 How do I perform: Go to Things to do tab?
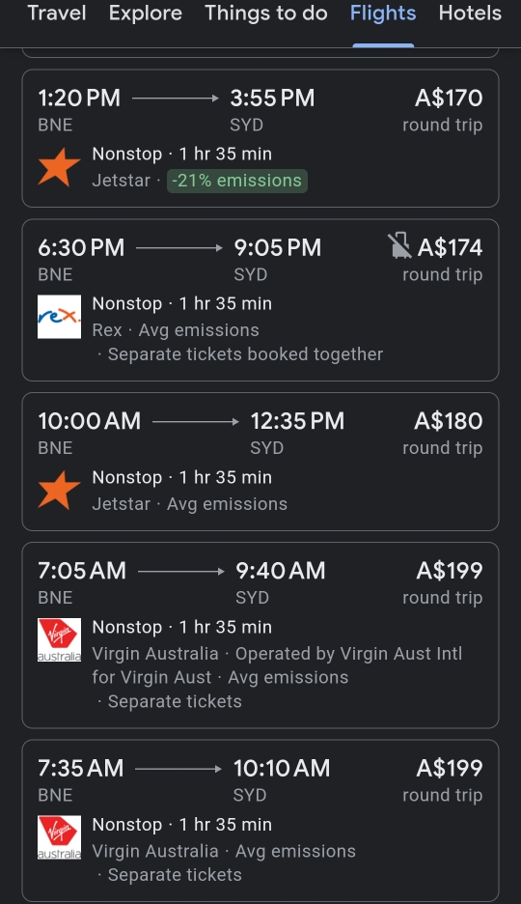[x=266, y=13]
